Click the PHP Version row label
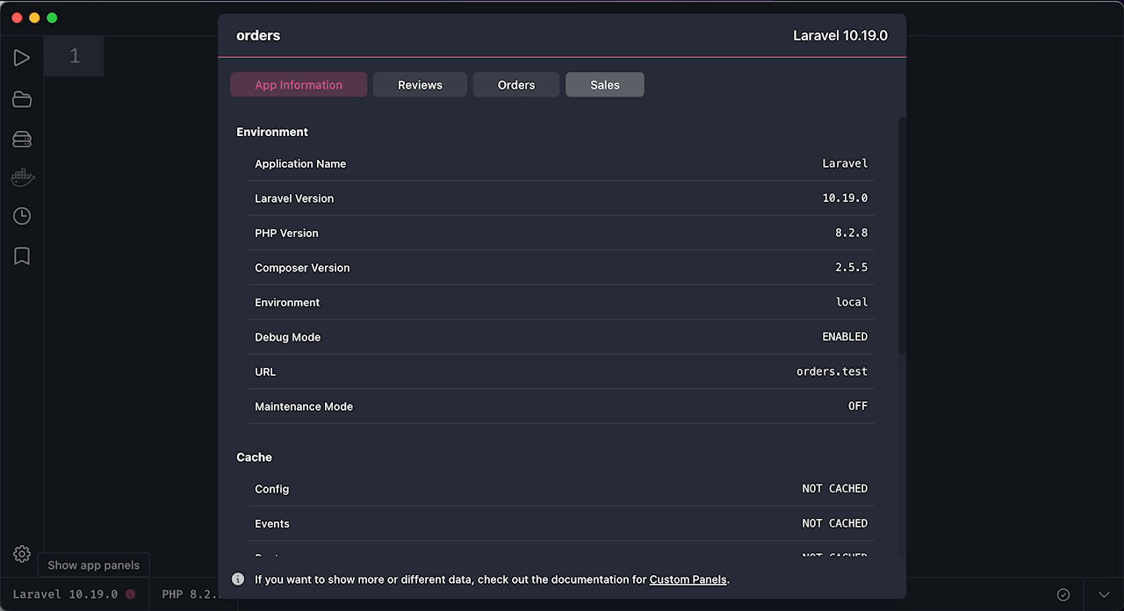This screenshot has width=1124, height=611. 286,233
